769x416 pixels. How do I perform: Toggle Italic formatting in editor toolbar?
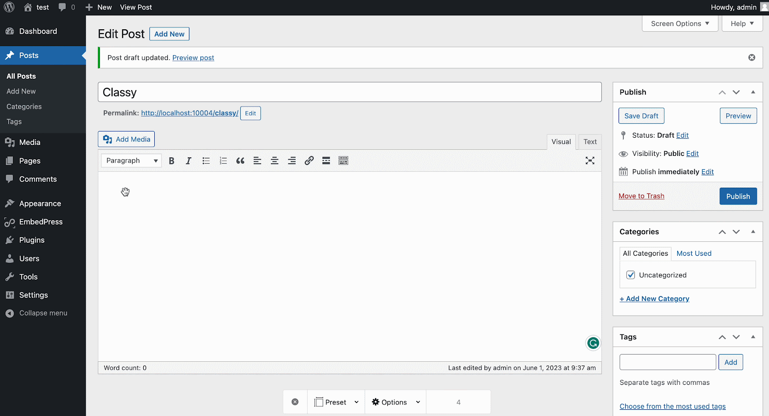point(188,161)
